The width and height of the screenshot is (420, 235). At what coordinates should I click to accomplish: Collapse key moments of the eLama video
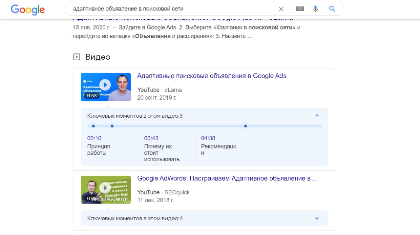pyautogui.click(x=317, y=115)
